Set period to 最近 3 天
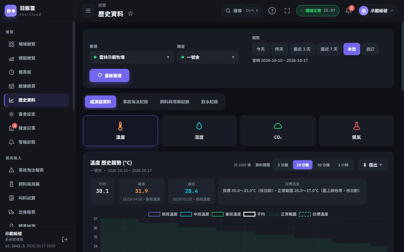Image resolution: width=404 pixels, height=252 pixels. (x=302, y=49)
